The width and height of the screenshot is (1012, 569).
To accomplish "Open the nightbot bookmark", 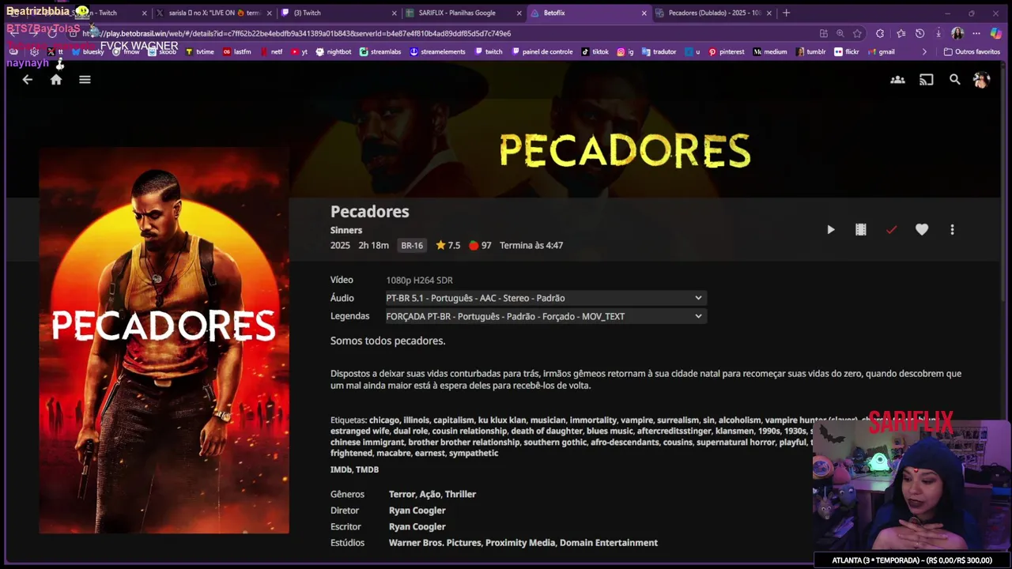I will click(x=334, y=52).
